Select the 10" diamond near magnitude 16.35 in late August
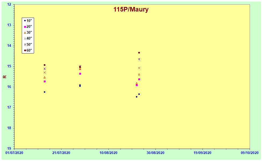262x161 pixels. (139, 94)
